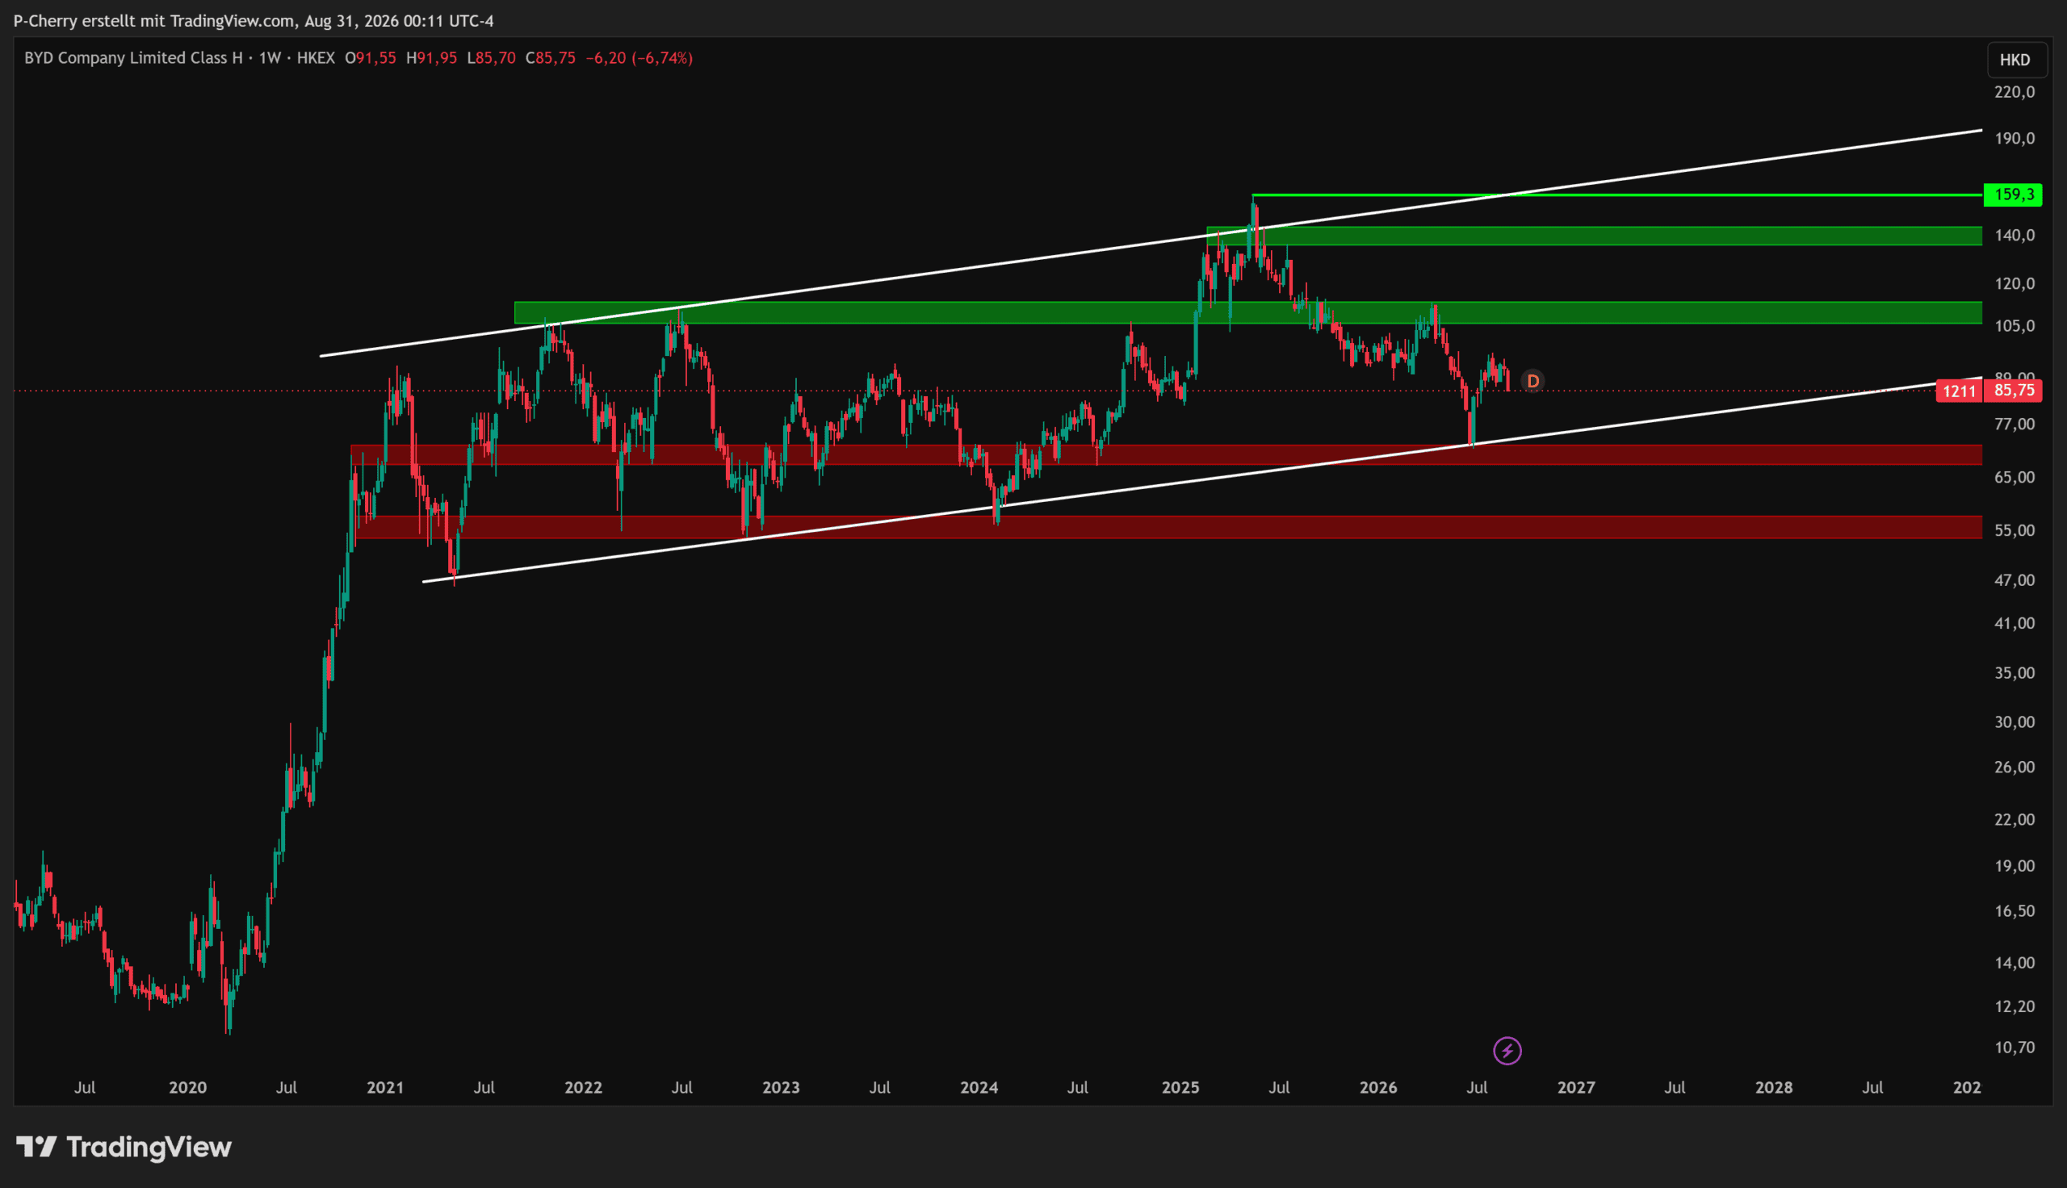The width and height of the screenshot is (2067, 1188).
Task: Click the 77,00 price axis label
Action: [x=2015, y=424]
